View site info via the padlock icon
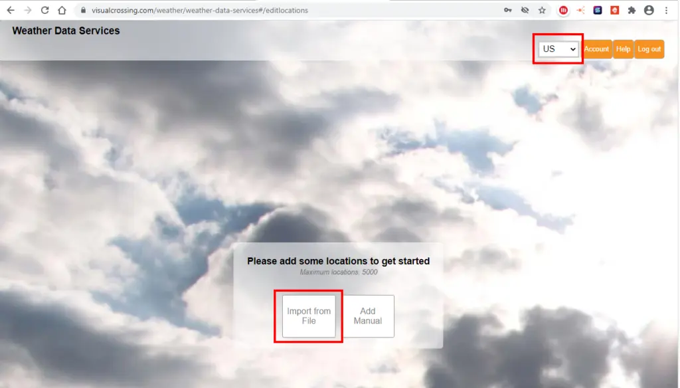Image resolution: width=680 pixels, height=388 pixels. point(82,11)
